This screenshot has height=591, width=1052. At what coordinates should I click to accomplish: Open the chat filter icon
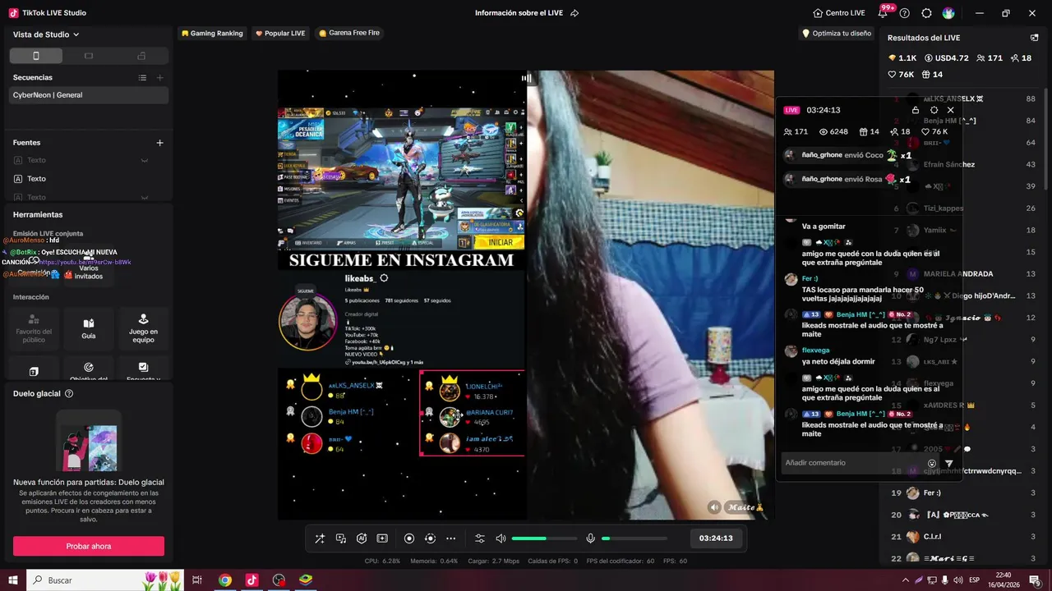[949, 463]
